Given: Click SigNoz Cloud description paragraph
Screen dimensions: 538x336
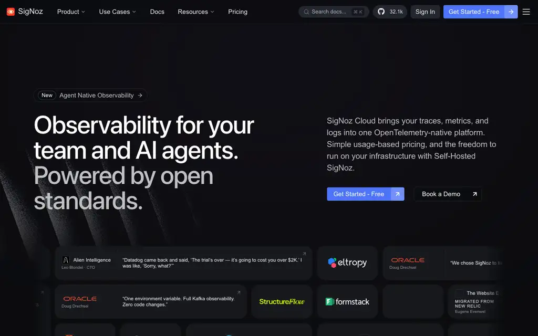Looking at the screenshot, I should [411, 144].
